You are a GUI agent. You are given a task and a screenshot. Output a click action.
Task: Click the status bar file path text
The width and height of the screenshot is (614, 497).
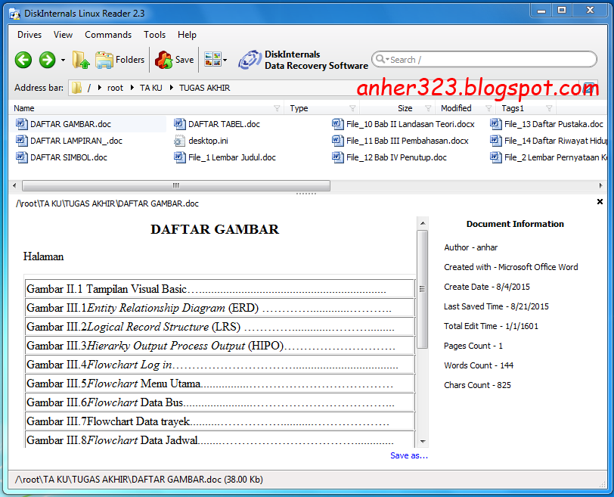139,480
